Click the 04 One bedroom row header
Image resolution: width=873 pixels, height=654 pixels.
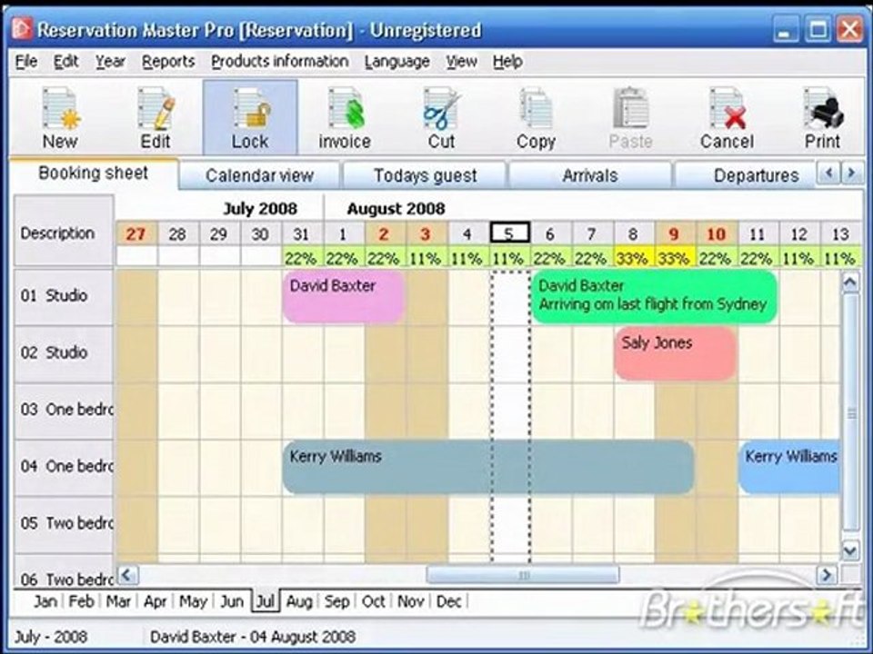[64, 467]
